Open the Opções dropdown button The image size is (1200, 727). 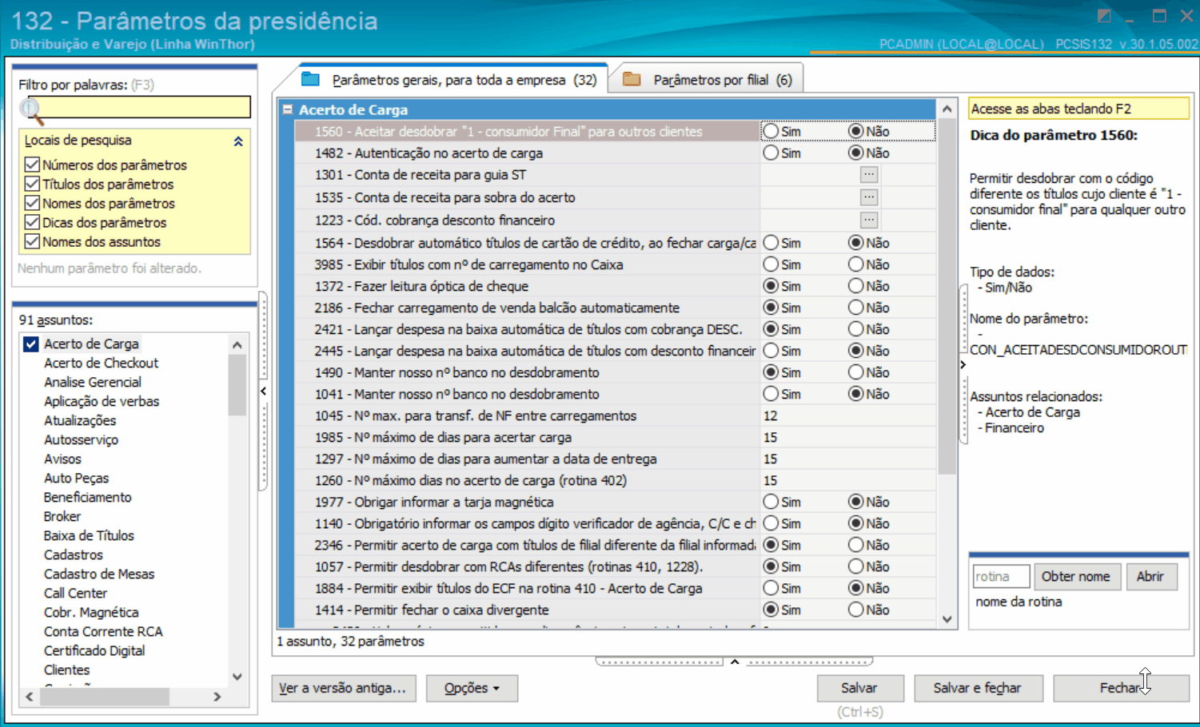pyautogui.click(x=472, y=688)
